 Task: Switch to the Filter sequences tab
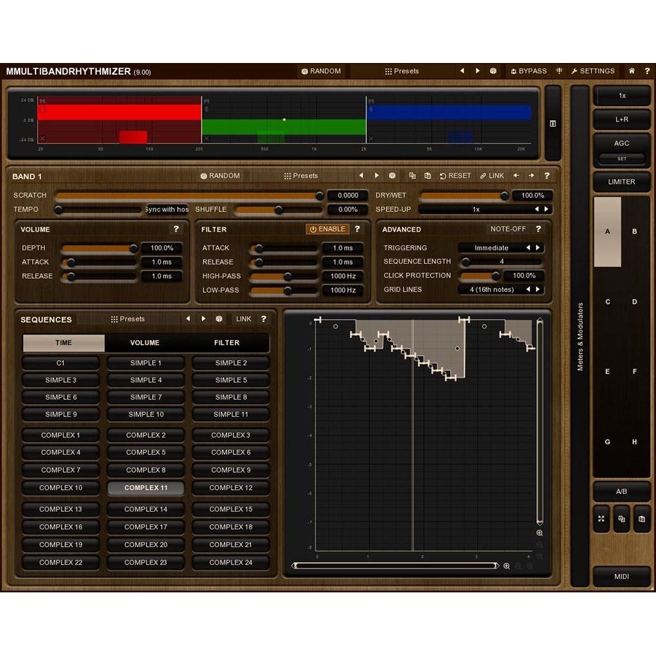coord(226,342)
